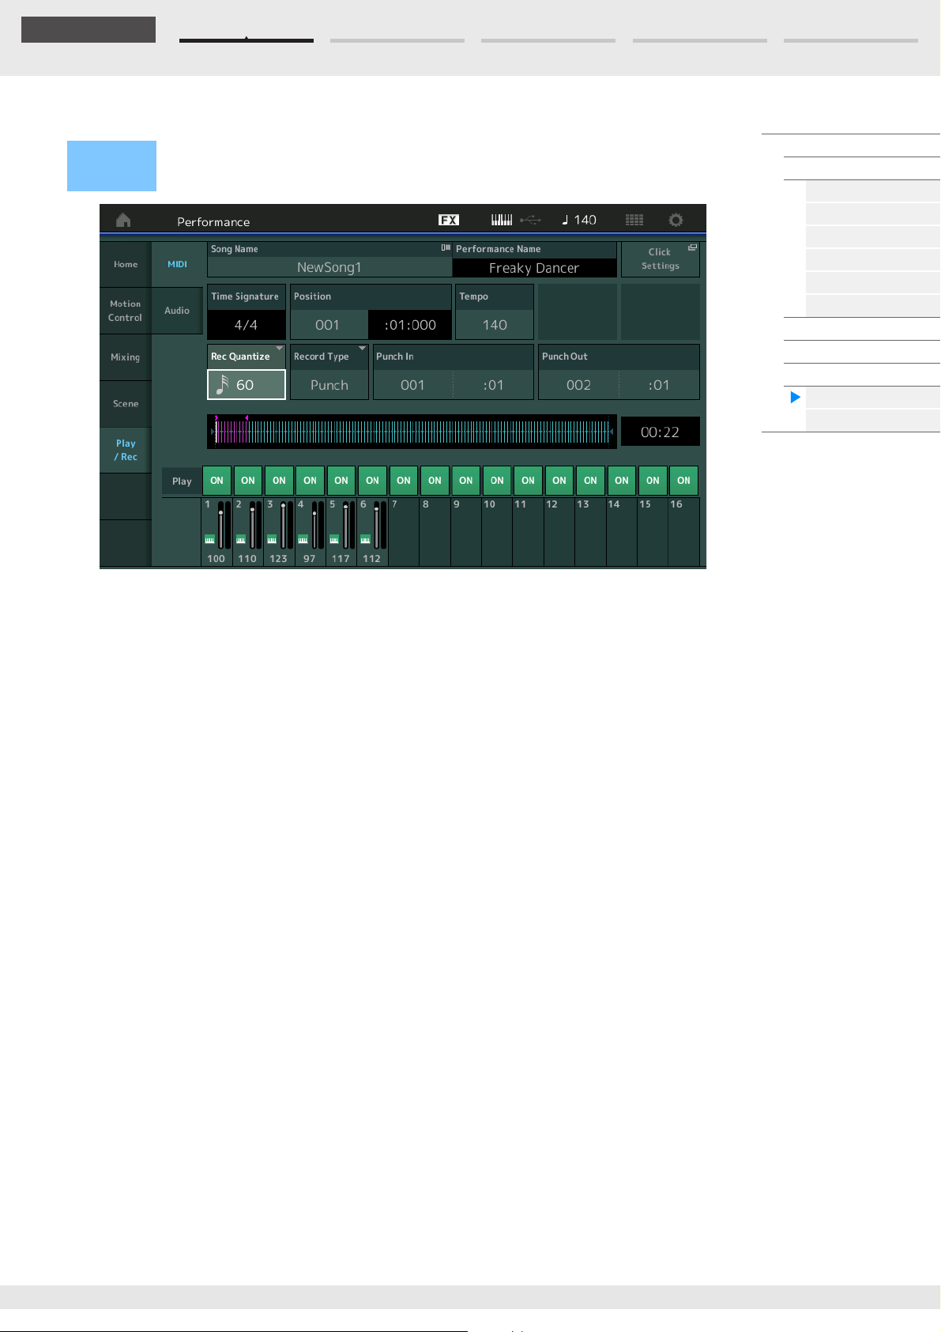The height and width of the screenshot is (1332, 941).
Task: Select the keyboard icon of Part 3
Action: pyautogui.click(x=272, y=540)
